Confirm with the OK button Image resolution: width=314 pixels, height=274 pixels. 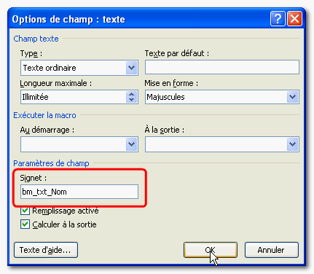(211, 250)
